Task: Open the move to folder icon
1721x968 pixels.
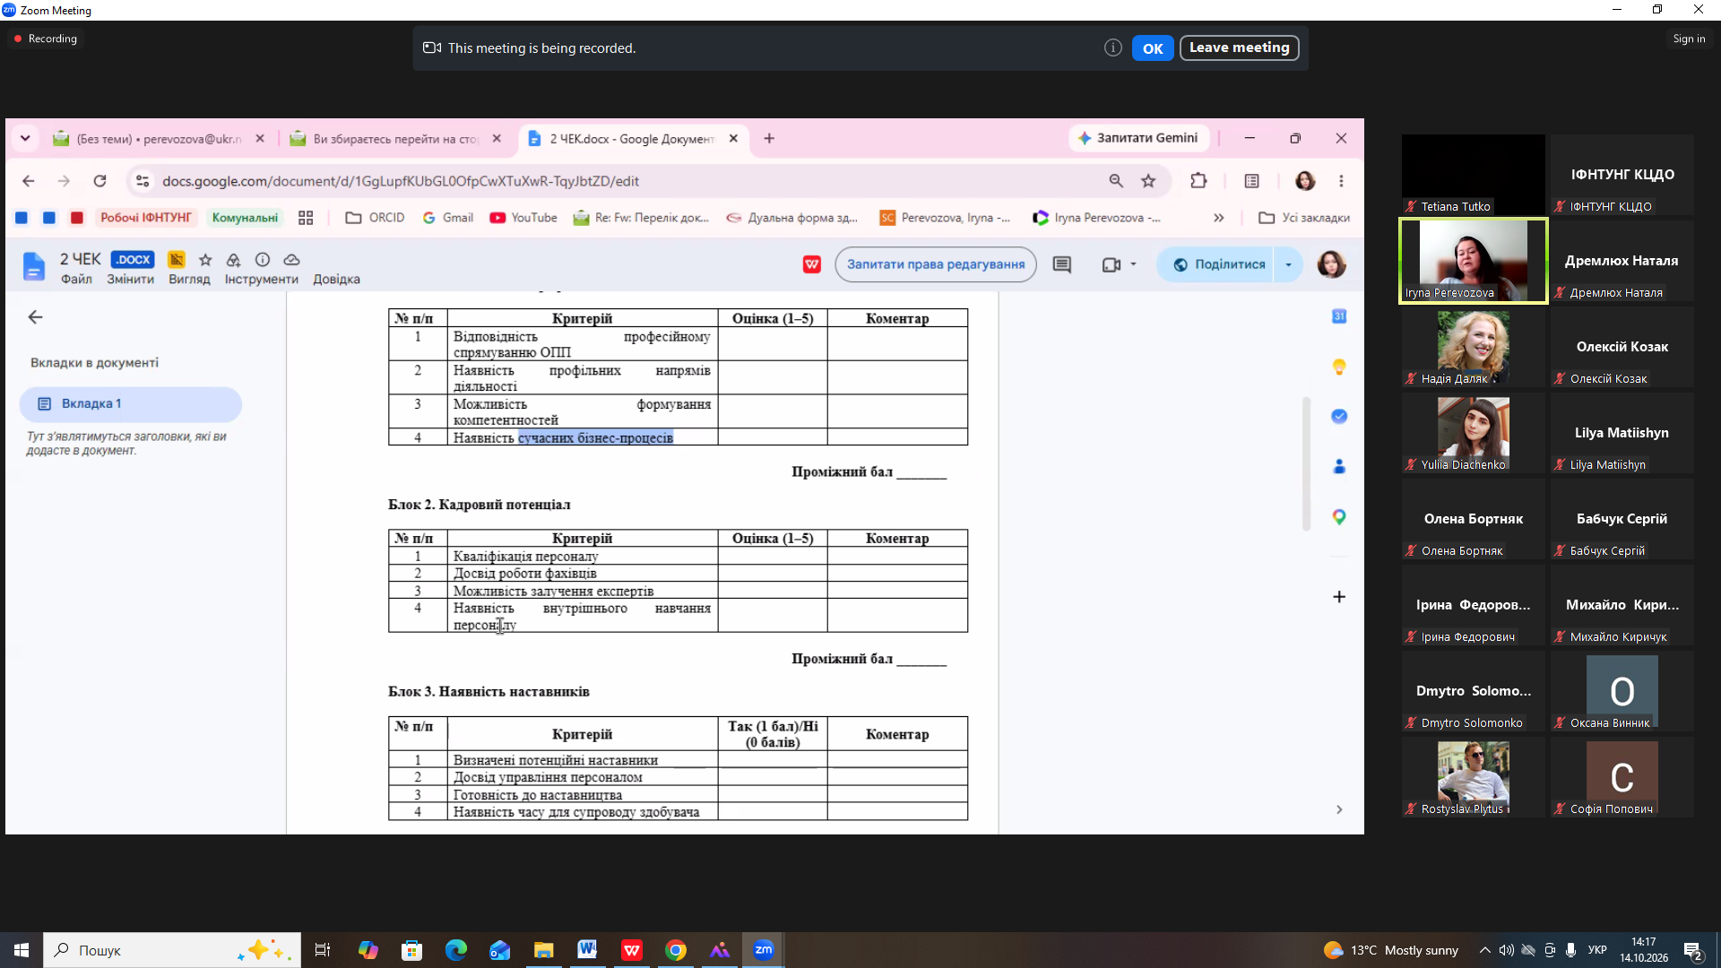Action: 233,260
